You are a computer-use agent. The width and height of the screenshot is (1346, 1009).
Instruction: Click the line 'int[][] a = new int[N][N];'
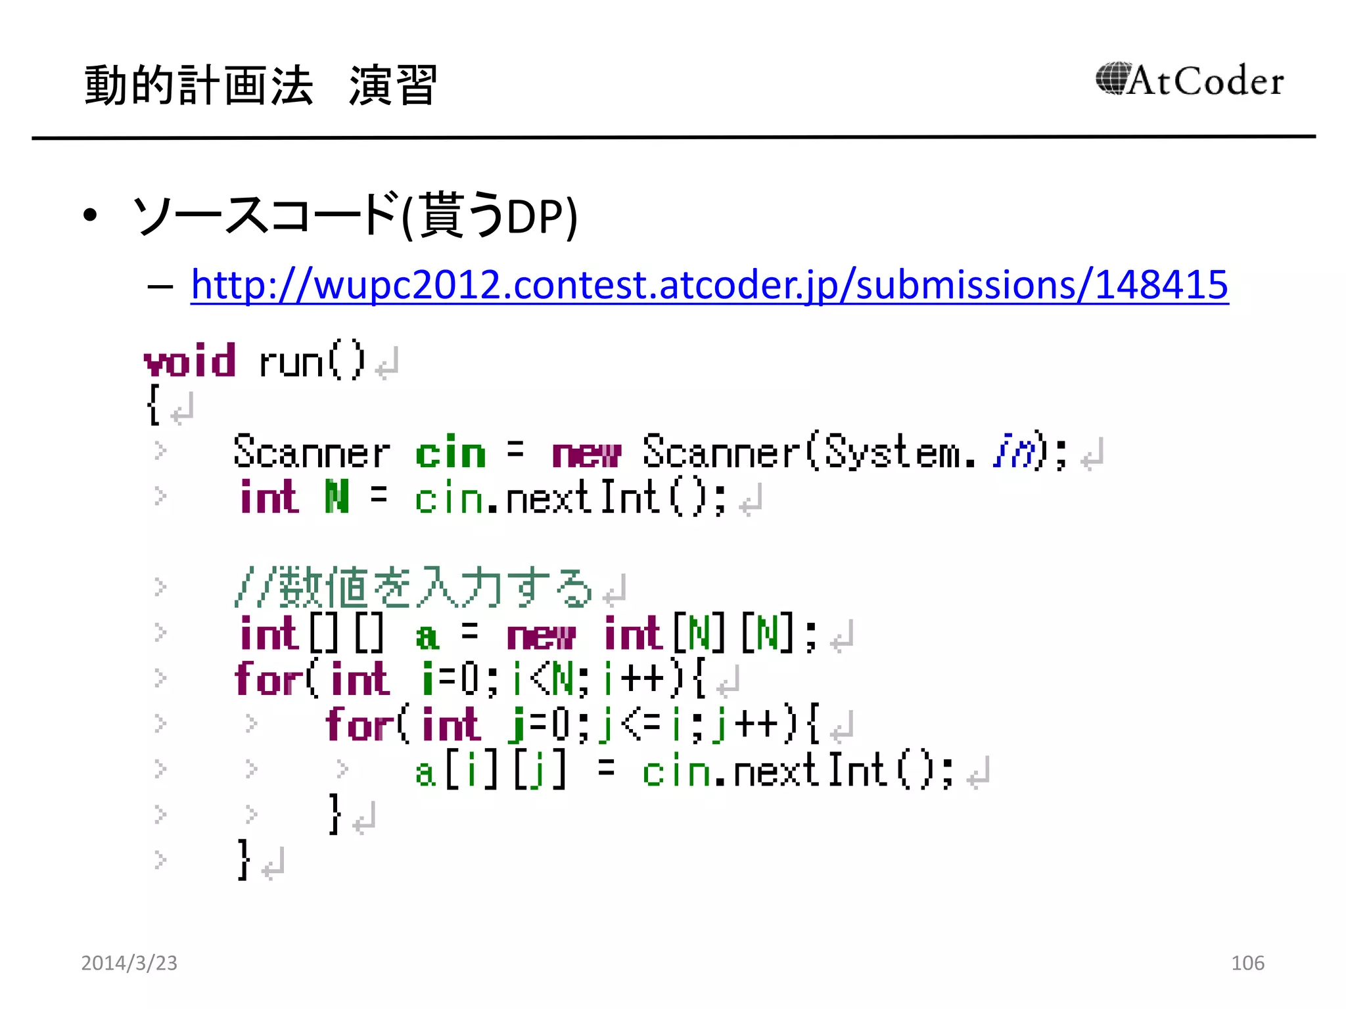coord(528,633)
